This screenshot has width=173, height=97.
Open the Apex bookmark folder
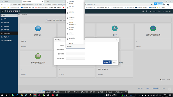[4, 8]
